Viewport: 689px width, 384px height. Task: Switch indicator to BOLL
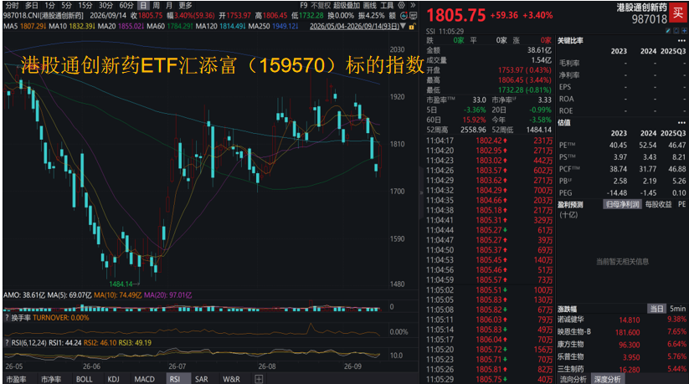pyautogui.click(x=85, y=379)
